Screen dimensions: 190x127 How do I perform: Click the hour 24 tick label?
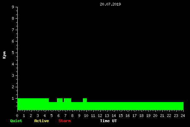click(x=183, y=116)
